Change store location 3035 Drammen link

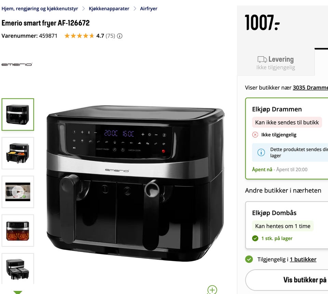(310, 88)
